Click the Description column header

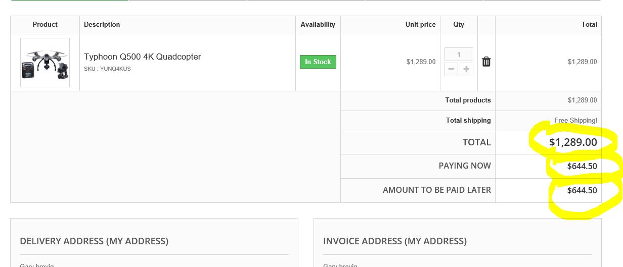pyautogui.click(x=102, y=24)
